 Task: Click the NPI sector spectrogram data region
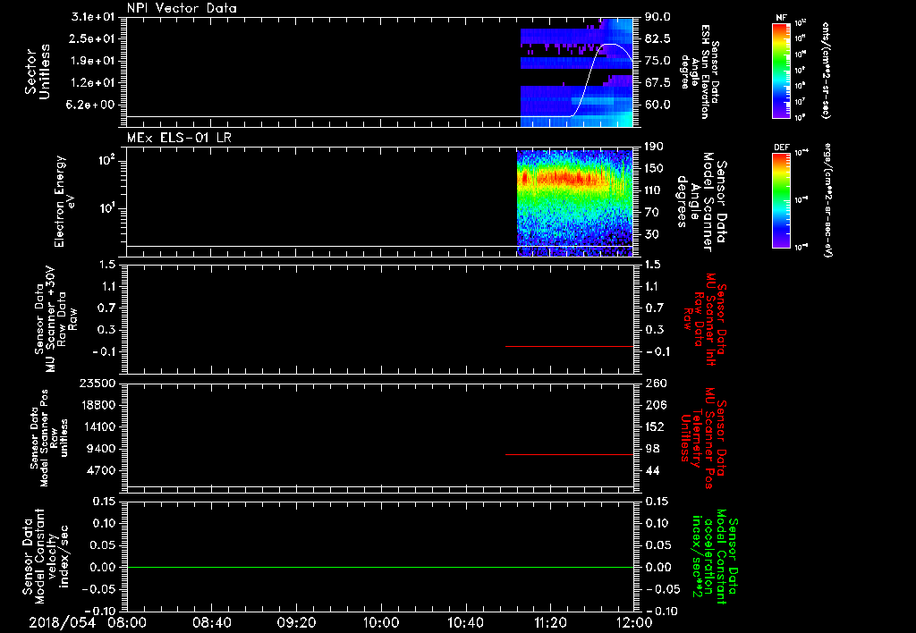pyautogui.click(x=577, y=72)
